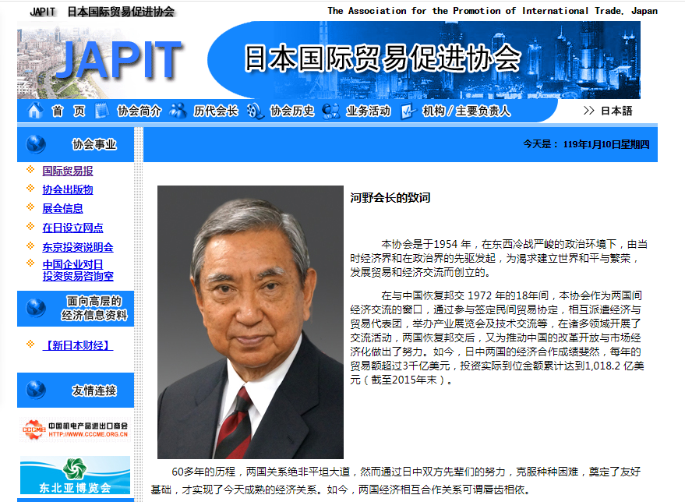The width and height of the screenshot is (685, 502).
Task: Go to 展会信息 page
Action: [x=62, y=208]
